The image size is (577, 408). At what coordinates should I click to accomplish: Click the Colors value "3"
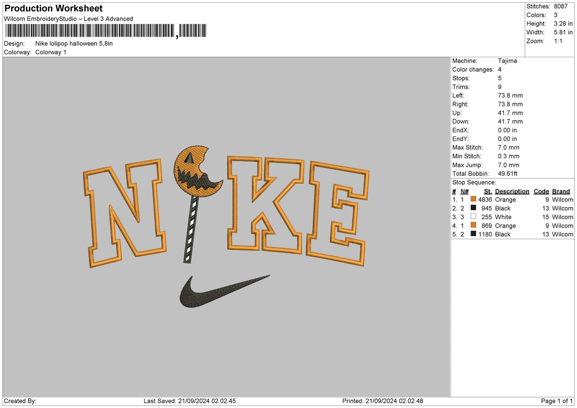(556, 15)
